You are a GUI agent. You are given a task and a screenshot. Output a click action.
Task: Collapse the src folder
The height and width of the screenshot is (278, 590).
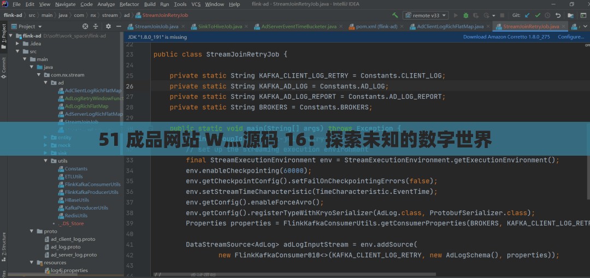[17, 51]
